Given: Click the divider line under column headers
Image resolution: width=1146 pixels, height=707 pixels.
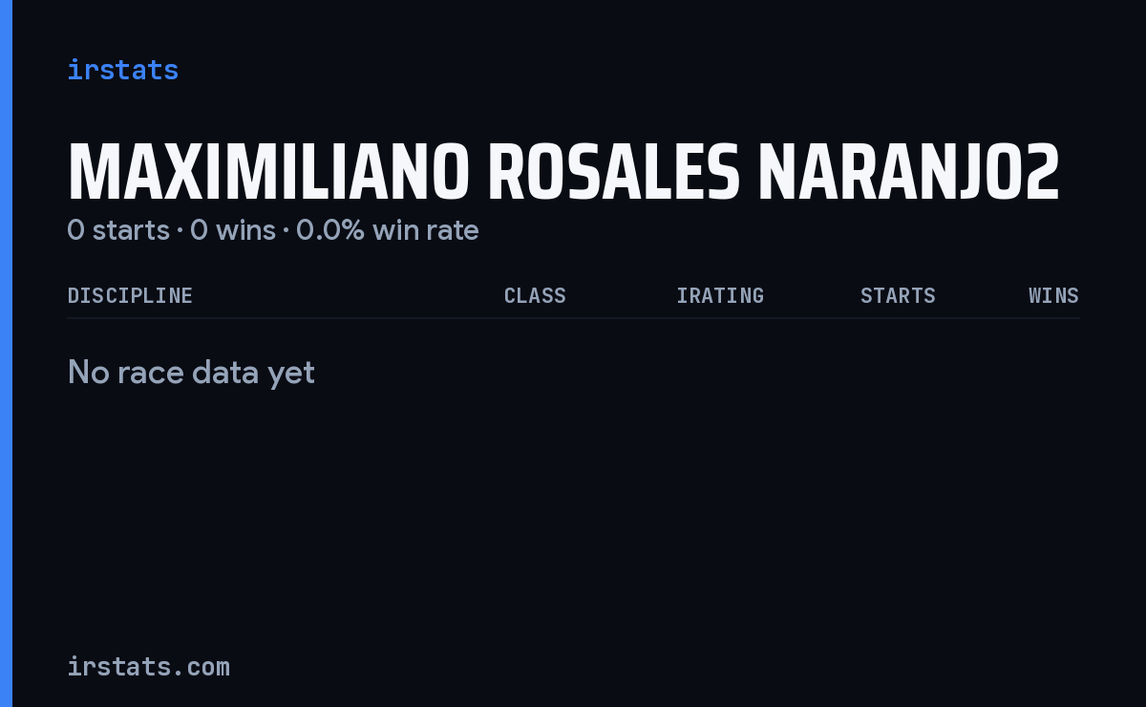Looking at the screenshot, I should coord(573,318).
